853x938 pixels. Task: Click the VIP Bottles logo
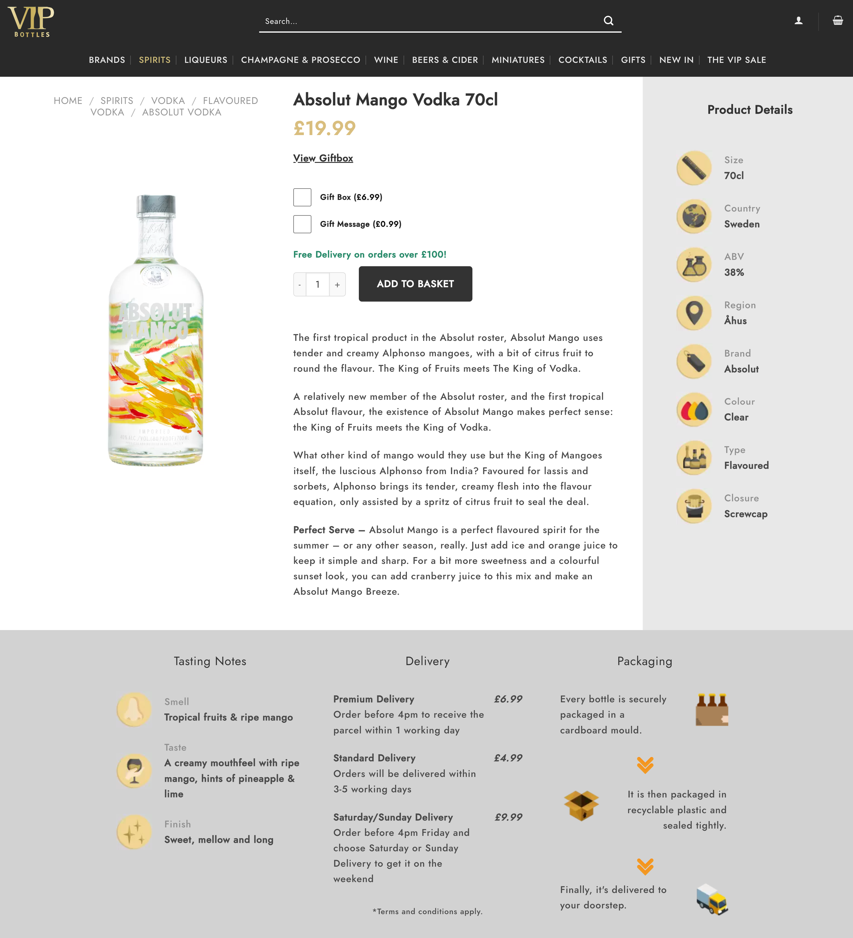pyautogui.click(x=31, y=22)
